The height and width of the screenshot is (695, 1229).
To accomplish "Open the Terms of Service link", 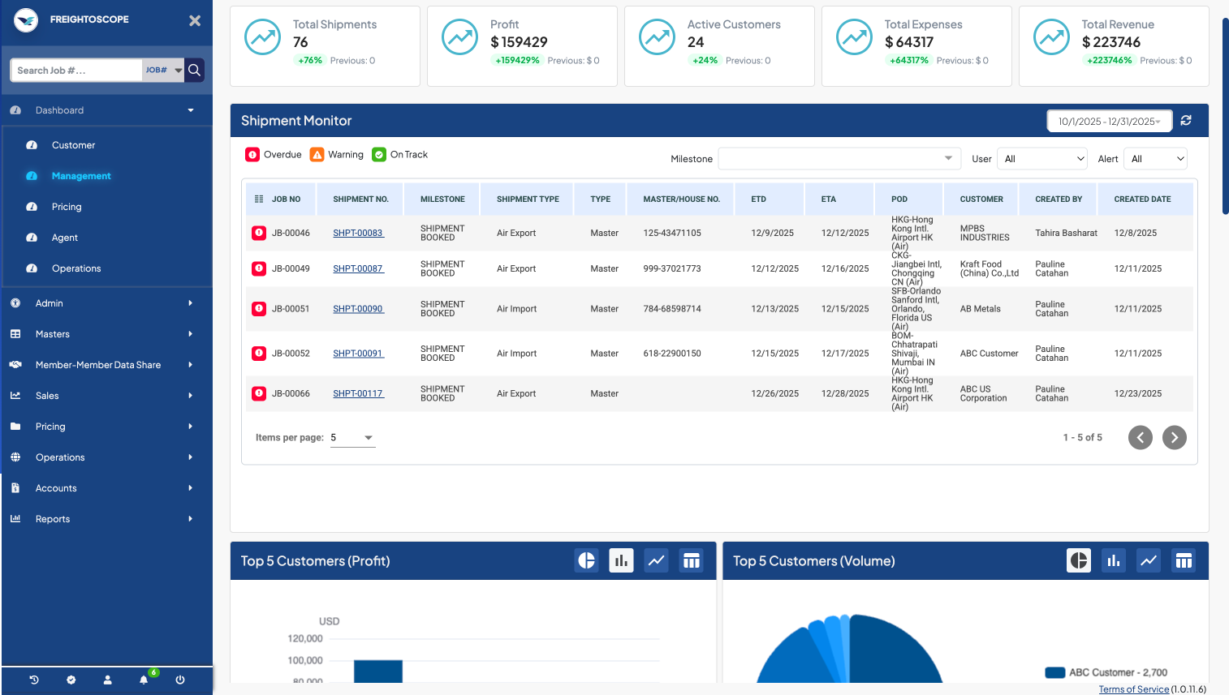I will [1133, 689].
